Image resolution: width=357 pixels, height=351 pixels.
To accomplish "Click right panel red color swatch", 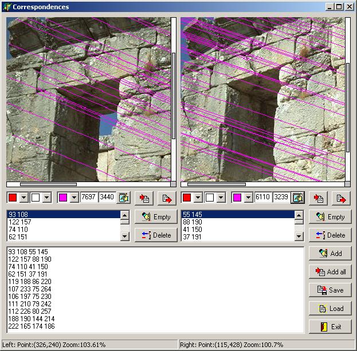I will tap(187, 198).
